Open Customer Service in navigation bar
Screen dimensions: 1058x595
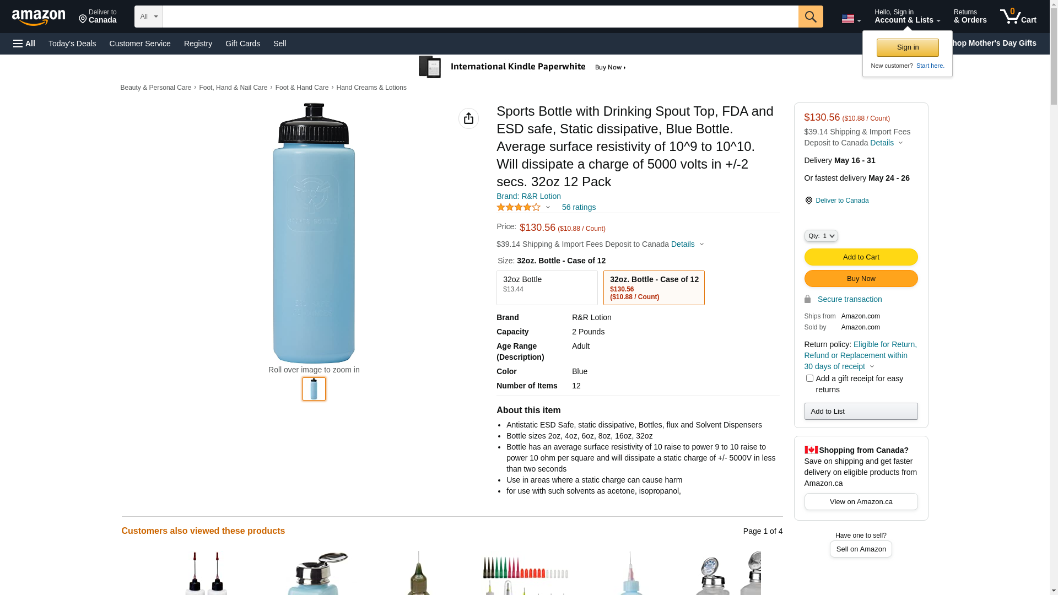140,44
